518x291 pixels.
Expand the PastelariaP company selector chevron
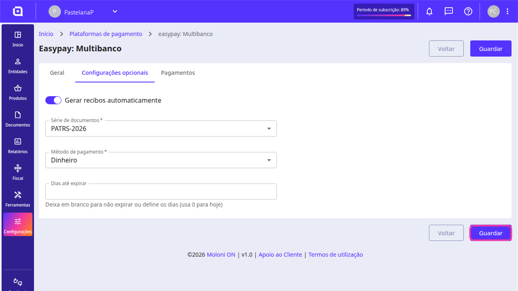coord(115,11)
